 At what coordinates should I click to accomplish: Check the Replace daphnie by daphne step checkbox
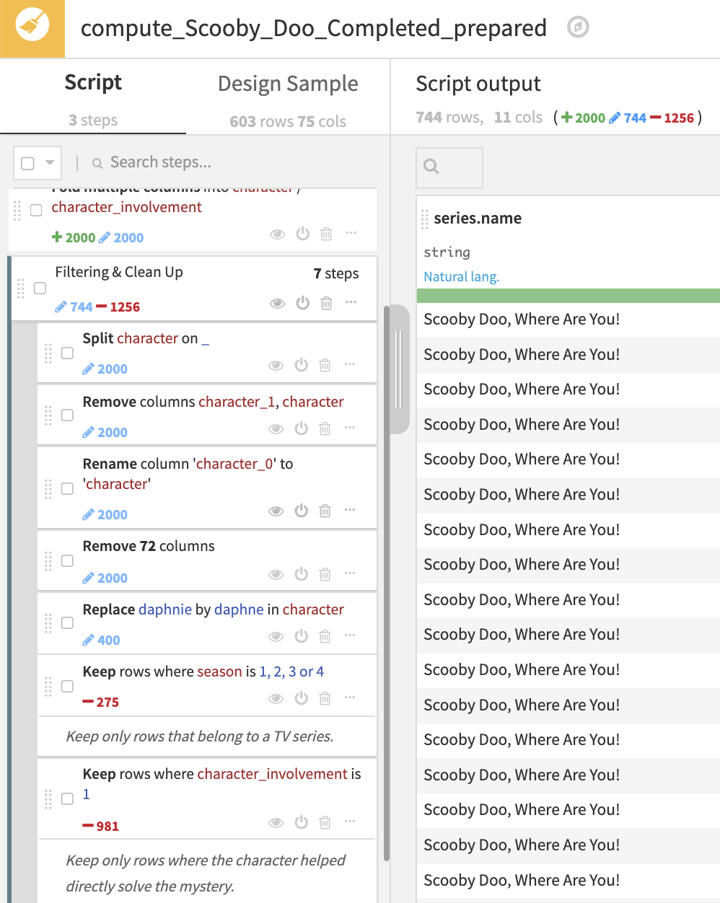click(x=67, y=622)
